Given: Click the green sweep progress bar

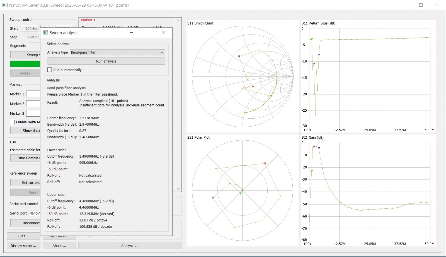Looking at the screenshot, I should click(25, 64).
